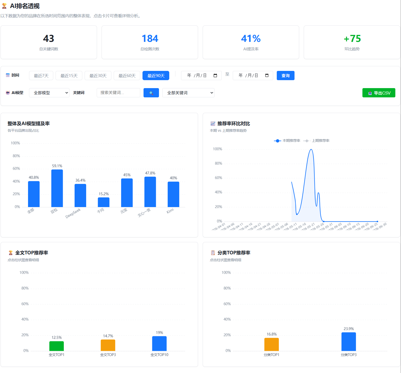Screen dimensions: 401x373
Task: Switch to the 最近30天 range tab
Action: coord(98,76)
